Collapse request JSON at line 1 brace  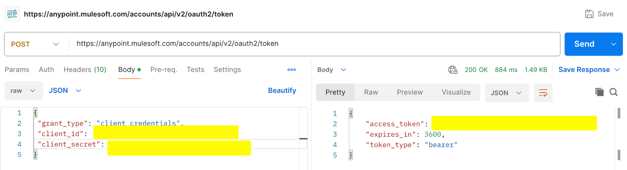click(35, 113)
